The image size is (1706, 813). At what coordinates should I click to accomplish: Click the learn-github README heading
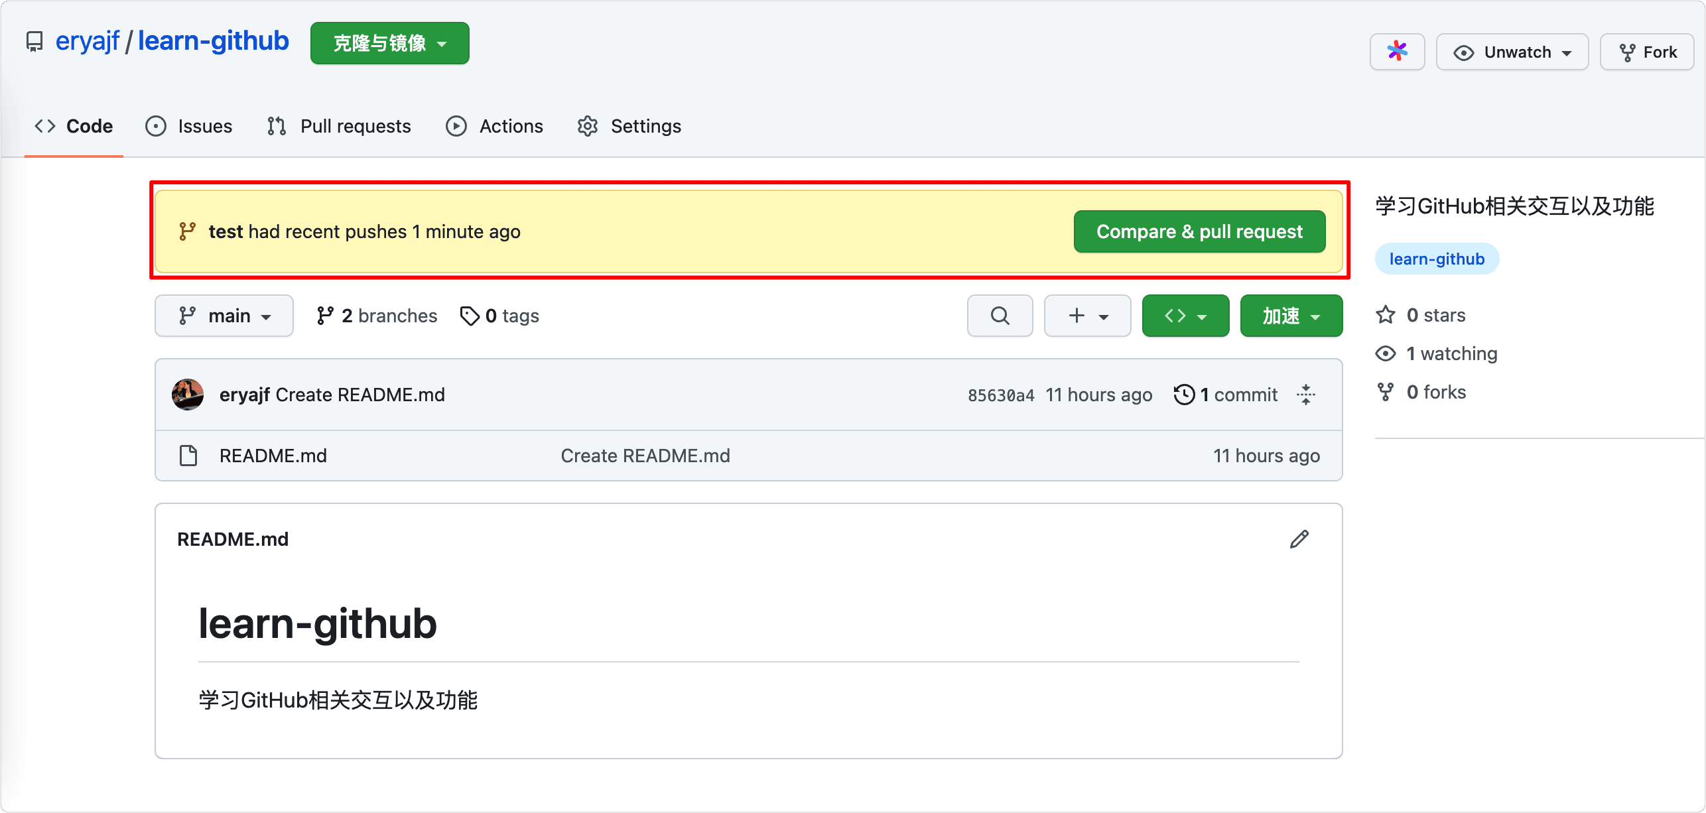pos(318,624)
